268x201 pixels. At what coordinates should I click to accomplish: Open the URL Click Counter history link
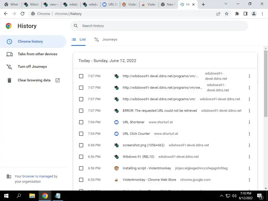(136, 134)
